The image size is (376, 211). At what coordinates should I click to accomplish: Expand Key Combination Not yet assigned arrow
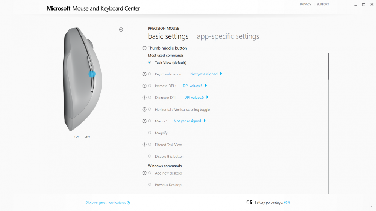tap(221, 74)
